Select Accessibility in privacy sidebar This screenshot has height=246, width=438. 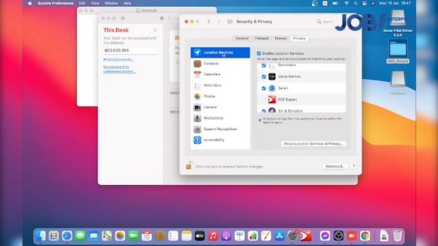tap(220, 140)
